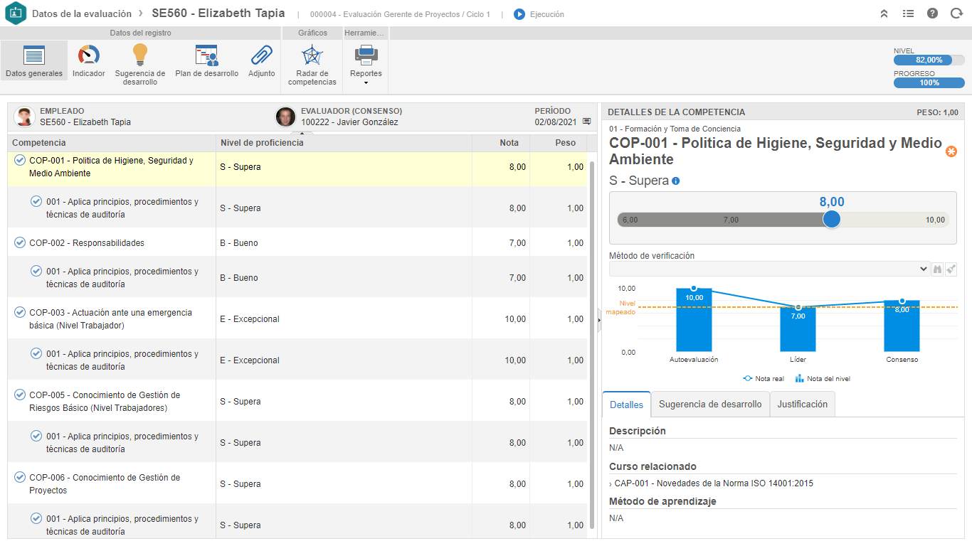Viewport: 972px width, 546px height.
Task: Click the period comment icon beside 02/08/2021
Action: (587, 122)
